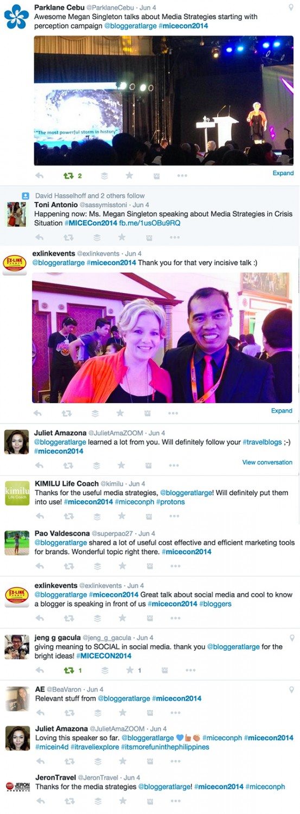The image size is (300, 814).
Task: Retweet the Parklane Cebu tweet with 2 retweets
Action: pos(73,176)
